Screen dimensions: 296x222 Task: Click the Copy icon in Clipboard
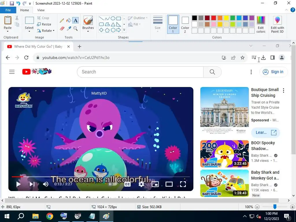[17, 24]
